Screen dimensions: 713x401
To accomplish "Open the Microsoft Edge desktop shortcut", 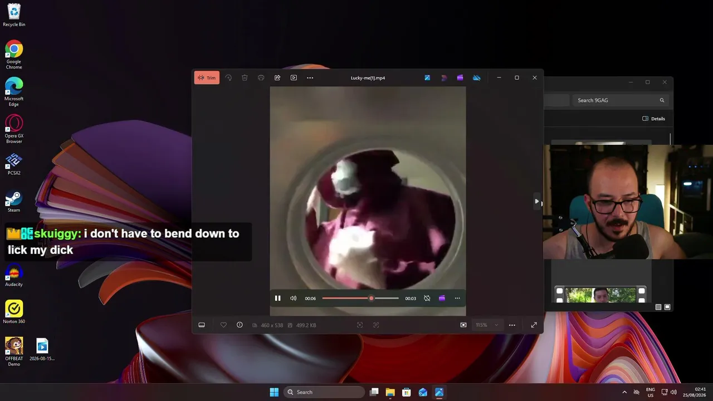I will pos(14,92).
